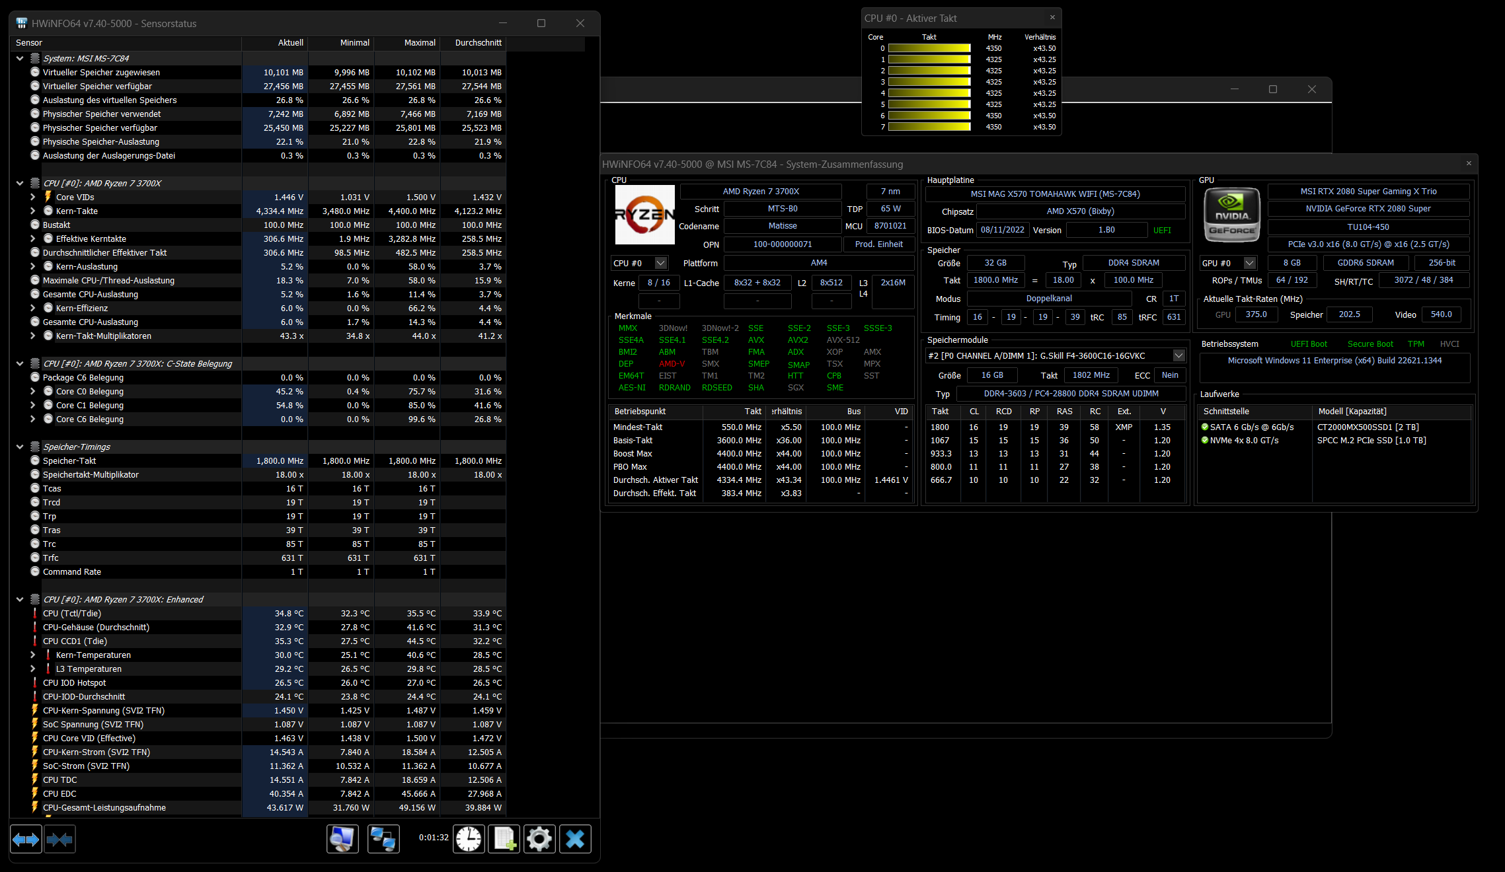Screen dimensions: 1505x872
Task: Click the CT2000MX500SSD1 [2 TB] drive entry
Action: tap(1368, 427)
